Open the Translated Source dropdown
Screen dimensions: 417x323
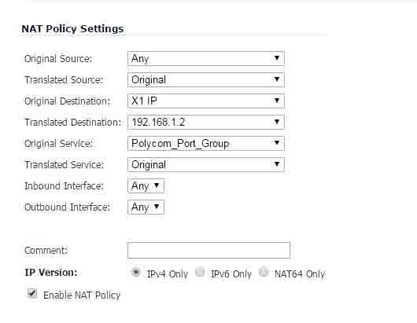point(205,79)
